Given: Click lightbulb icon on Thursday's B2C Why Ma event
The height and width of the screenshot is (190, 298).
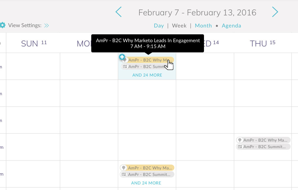Looking at the screenshot, I should [x=240, y=140].
